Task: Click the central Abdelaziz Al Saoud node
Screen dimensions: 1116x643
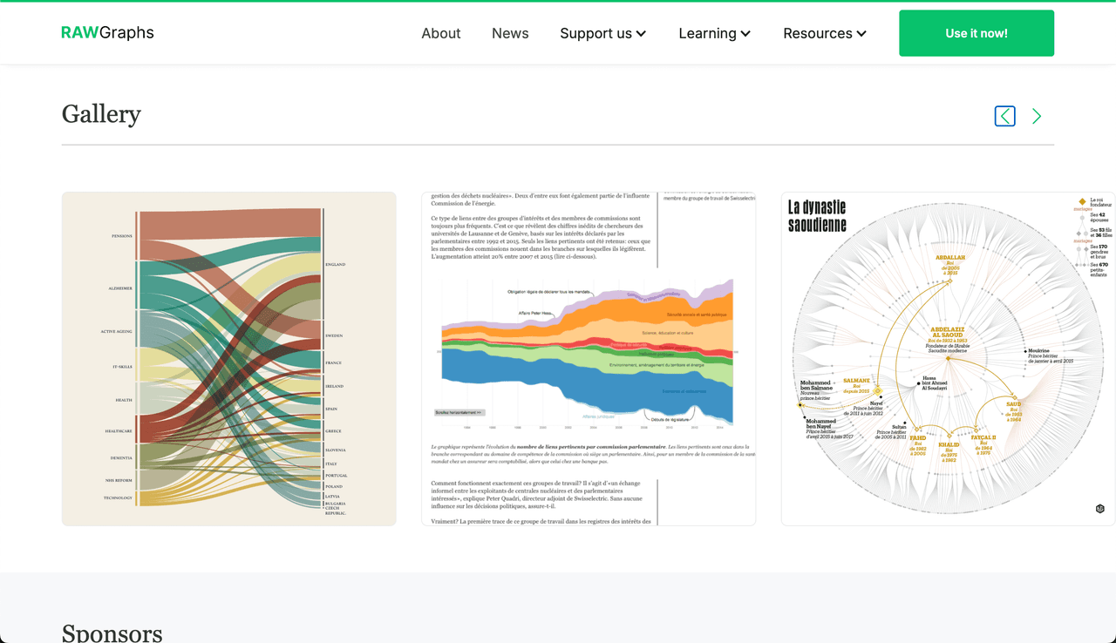Action: (x=948, y=358)
